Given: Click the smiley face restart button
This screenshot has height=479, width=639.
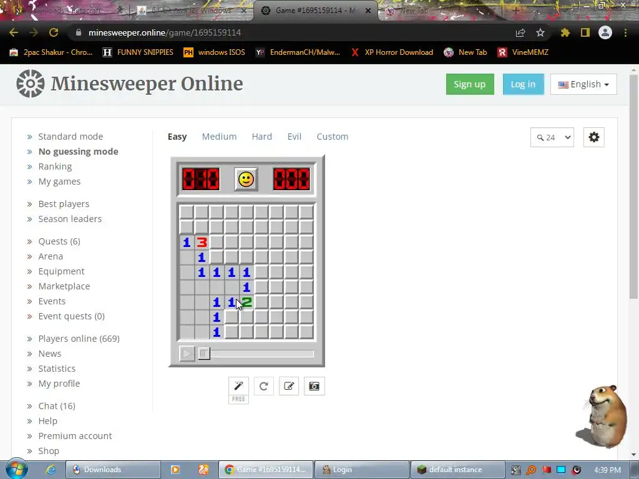Looking at the screenshot, I should [246, 179].
